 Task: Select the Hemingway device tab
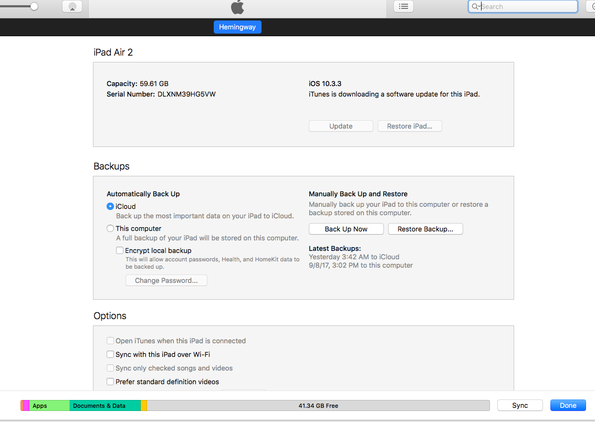pyautogui.click(x=237, y=27)
